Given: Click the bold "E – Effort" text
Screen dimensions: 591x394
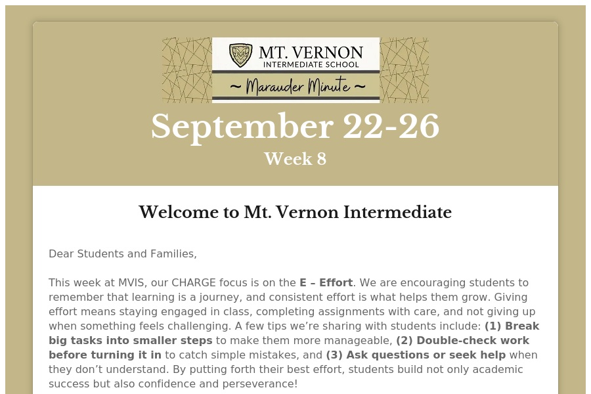Looking at the screenshot, I should click(x=326, y=283).
